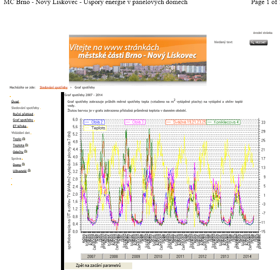The width and height of the screenshot is (280, 270).
Task: Click the Oblá 2 blue legend entry
Action: click(94, 122)
